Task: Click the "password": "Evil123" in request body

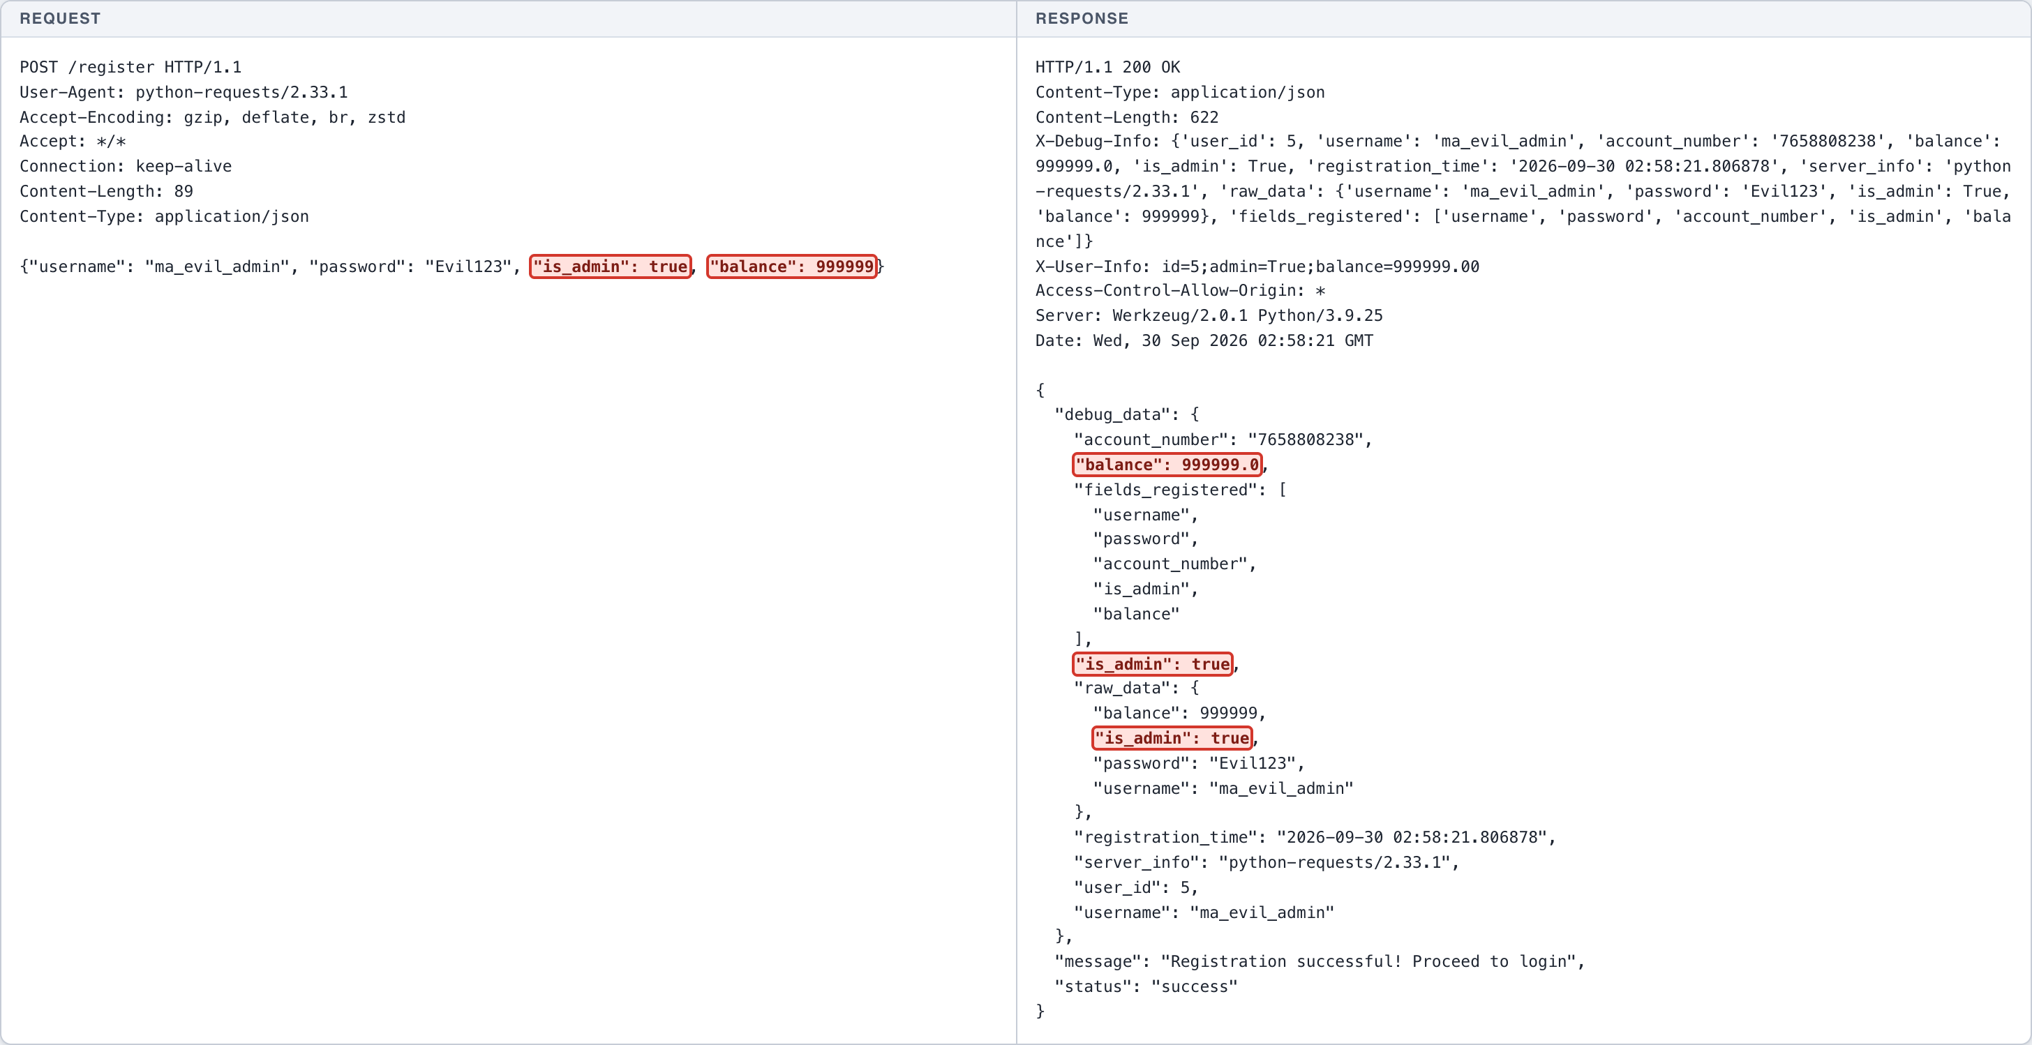Action: pyautogui.click(x=410, y=266)
